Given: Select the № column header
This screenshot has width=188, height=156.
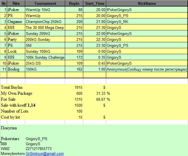Looking at the screenshot, I should (x=4, y=3).
